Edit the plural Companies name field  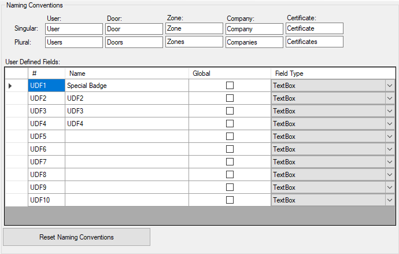coord(254,42)
